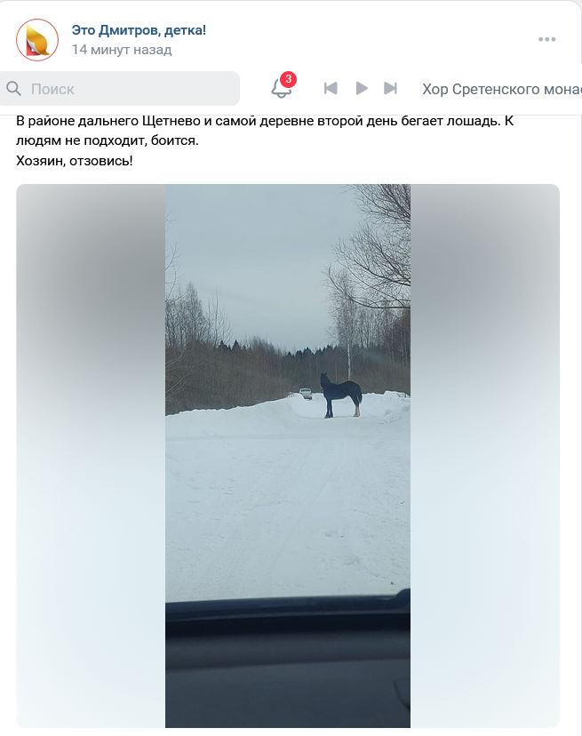
Task: Expand the post's three-dots actions menu
Action: pos(546,39)
